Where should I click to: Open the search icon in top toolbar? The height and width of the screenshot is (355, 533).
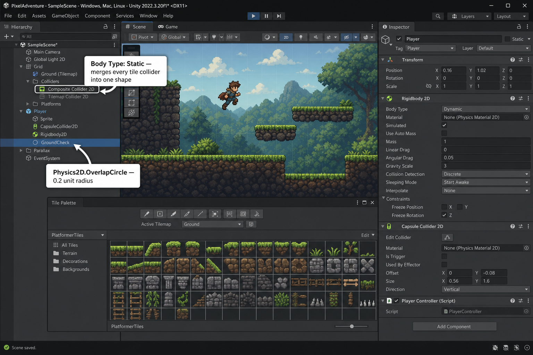pyautogui.click(x=438, y=16)
